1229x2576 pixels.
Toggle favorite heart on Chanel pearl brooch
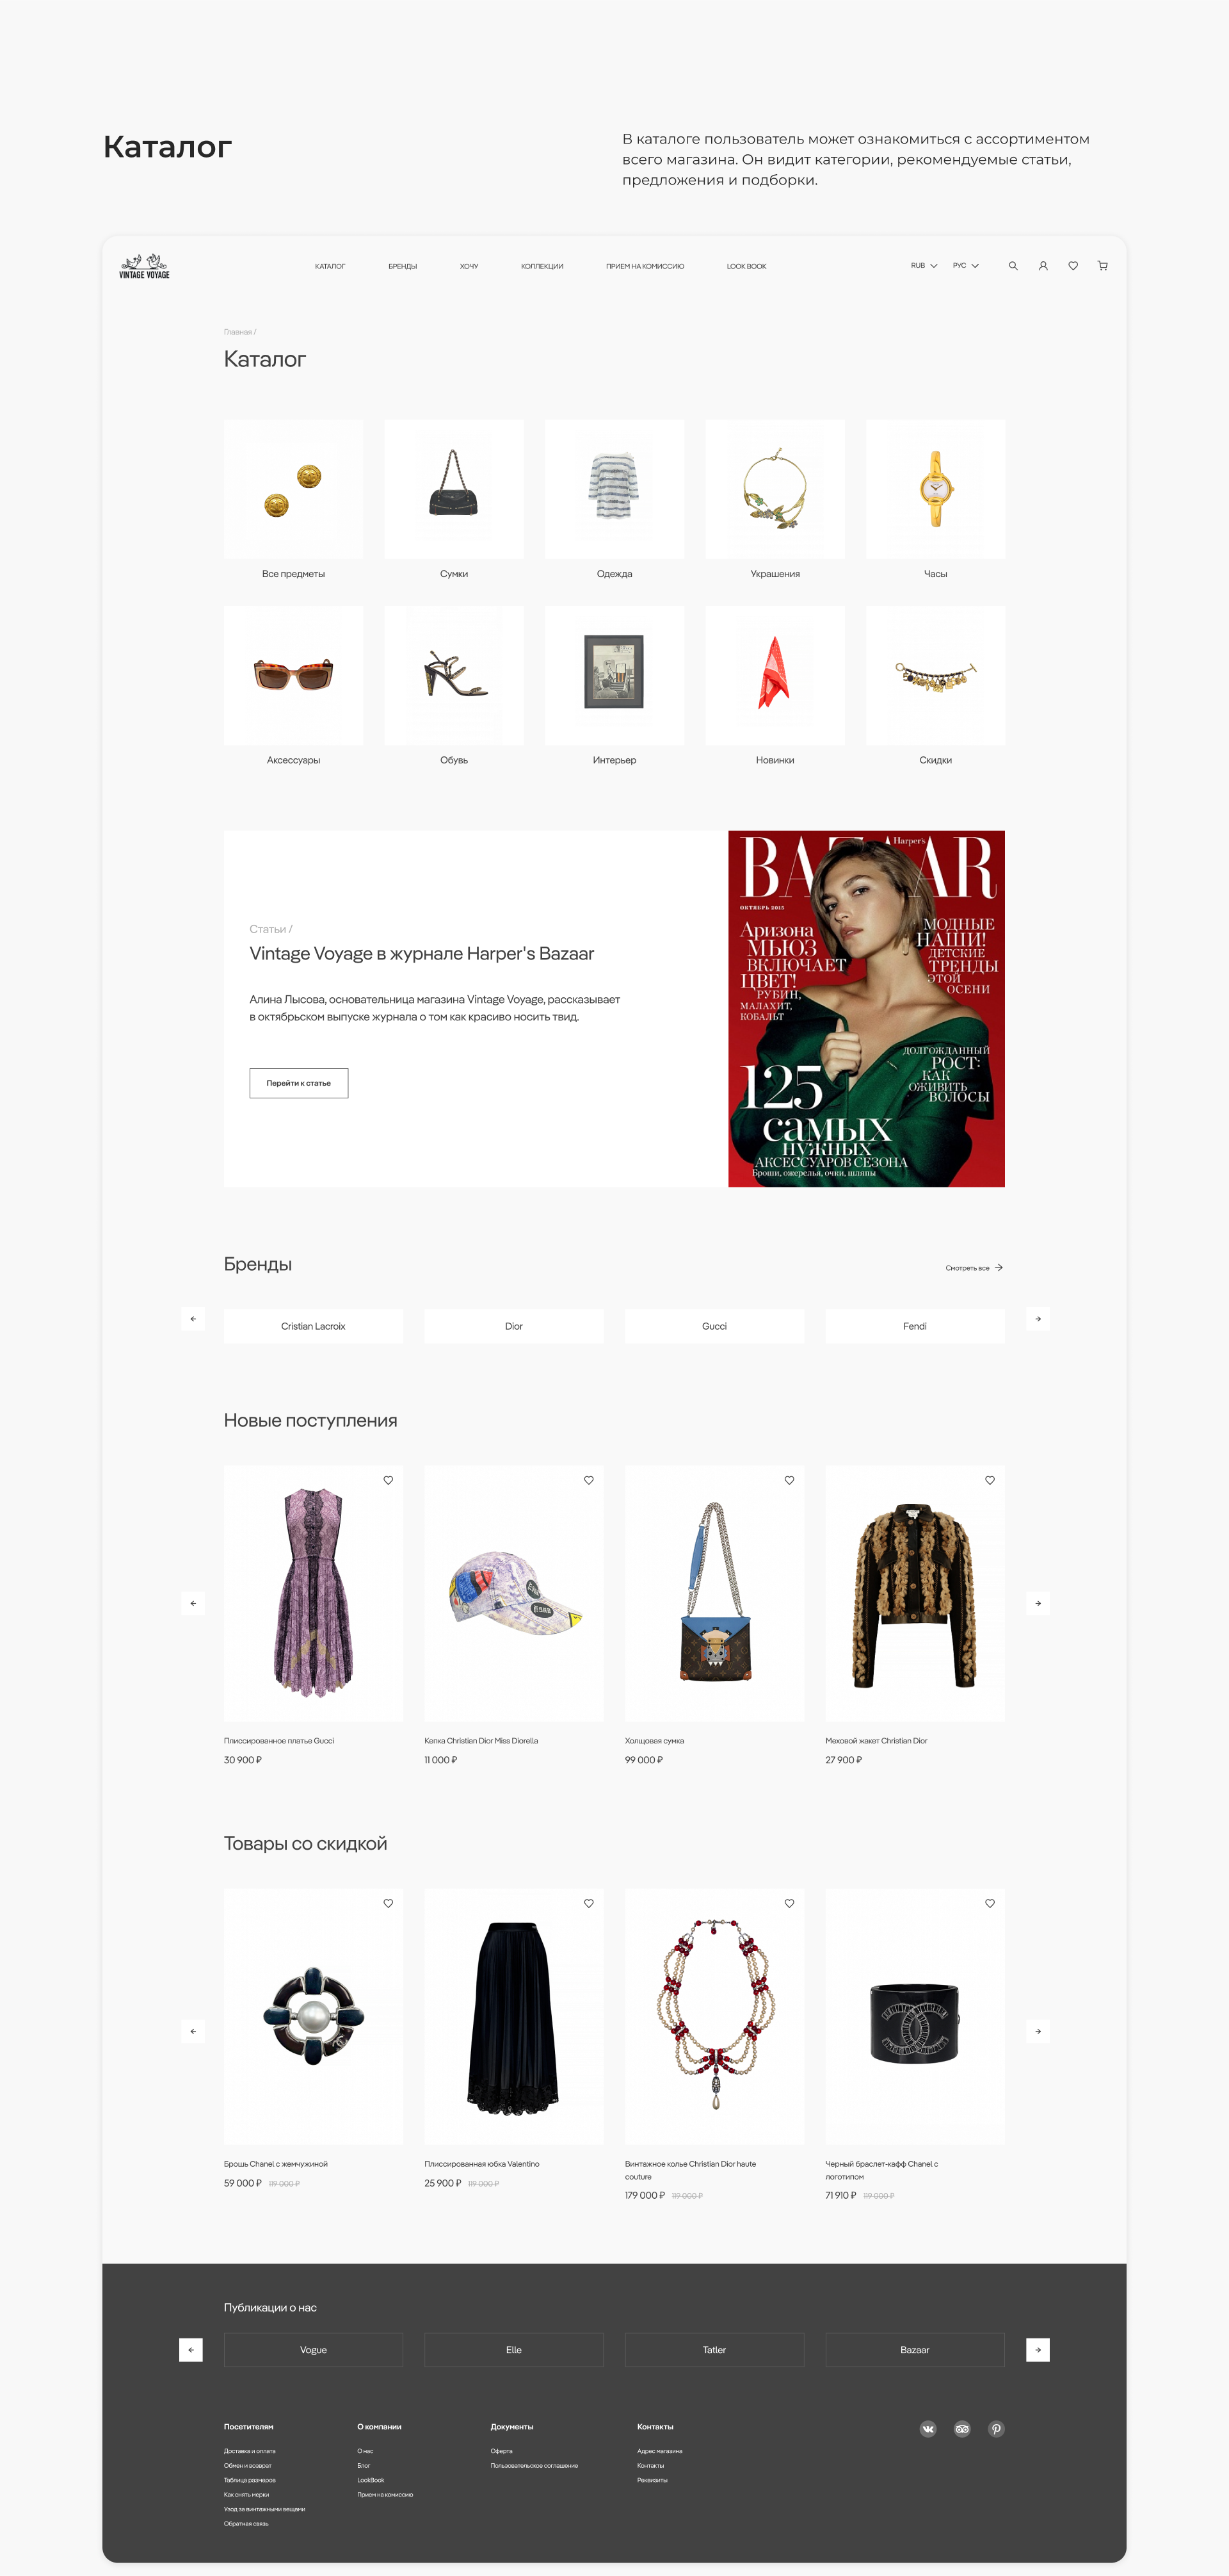point(389,1903)
